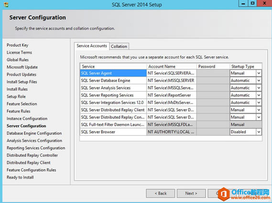Click Ready to Install step in sidebar

coord(20,177)
